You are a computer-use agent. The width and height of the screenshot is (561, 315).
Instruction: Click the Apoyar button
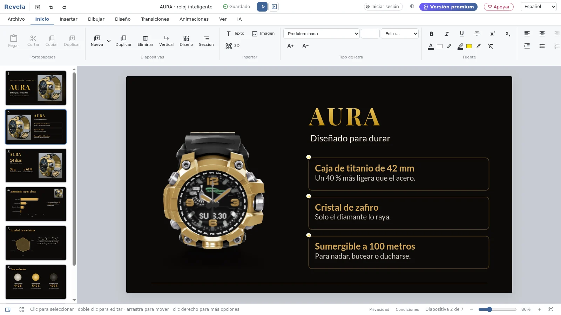(x=499, y=7)
